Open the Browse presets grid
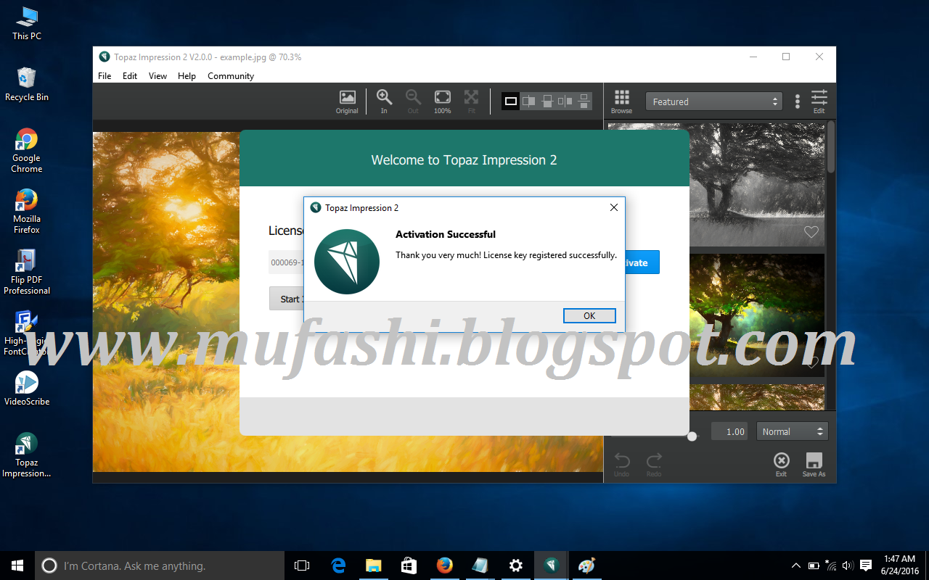Screen dimensions: 929x580 point(621,101)
